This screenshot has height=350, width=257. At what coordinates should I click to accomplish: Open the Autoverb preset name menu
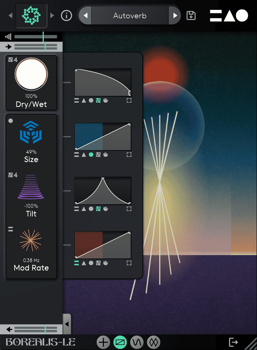click(x=130, y=16)
